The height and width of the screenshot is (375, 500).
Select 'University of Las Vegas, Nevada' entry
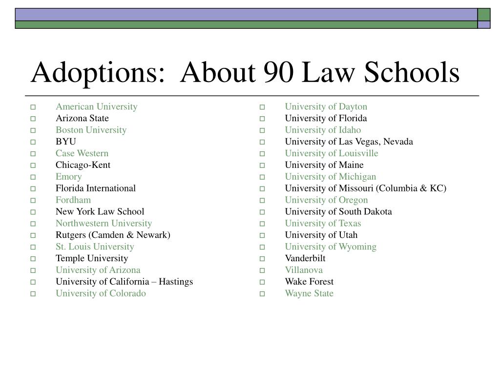349,142
